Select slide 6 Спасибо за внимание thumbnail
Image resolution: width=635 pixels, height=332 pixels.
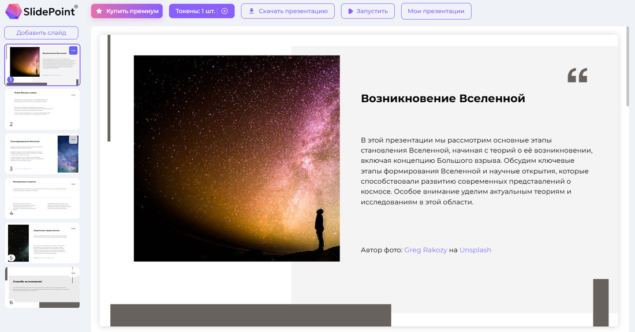click(x=42, y=288)
